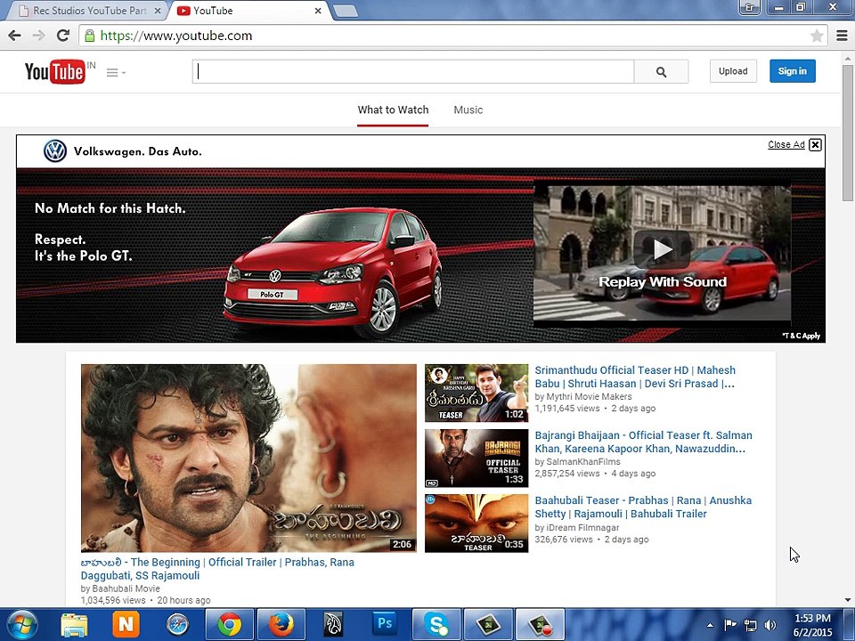Reload the page with the refresh icon
Image resolution: width=855 pixels, height=641 pixels.
click(63, 36)
